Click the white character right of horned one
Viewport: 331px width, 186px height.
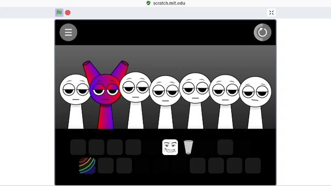point(136,100)
